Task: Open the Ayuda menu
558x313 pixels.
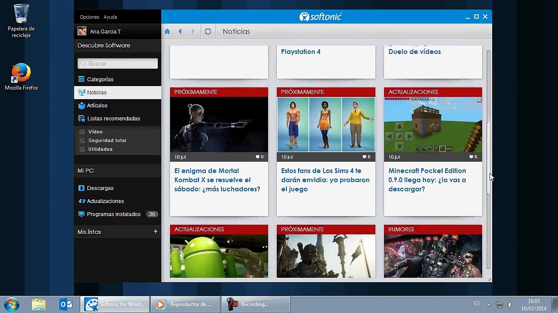Action: pyautogui.click(x=110, y=17)
